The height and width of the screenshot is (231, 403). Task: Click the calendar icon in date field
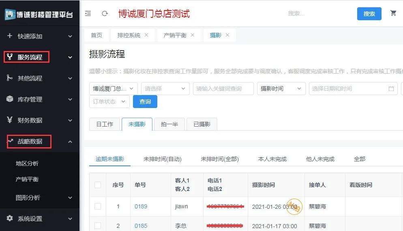[x=391, y=89]
